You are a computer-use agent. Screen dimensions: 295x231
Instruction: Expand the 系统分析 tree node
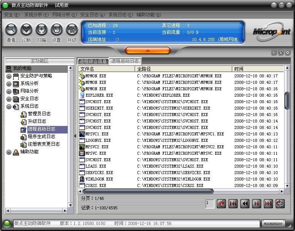(x=9, y=84)
